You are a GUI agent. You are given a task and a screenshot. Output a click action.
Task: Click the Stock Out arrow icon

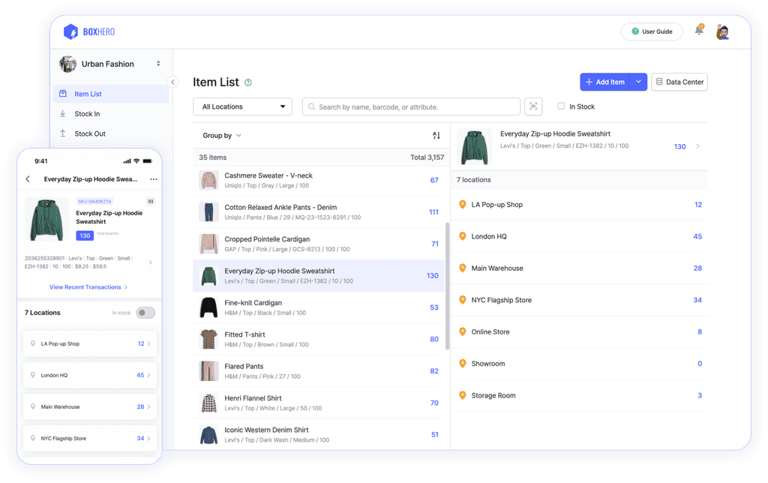coord(63,133)
